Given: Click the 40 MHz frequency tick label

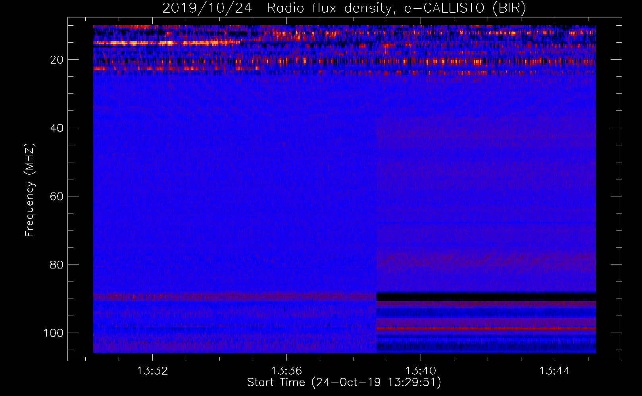Looking at the screenshot, I should [57, 128].
